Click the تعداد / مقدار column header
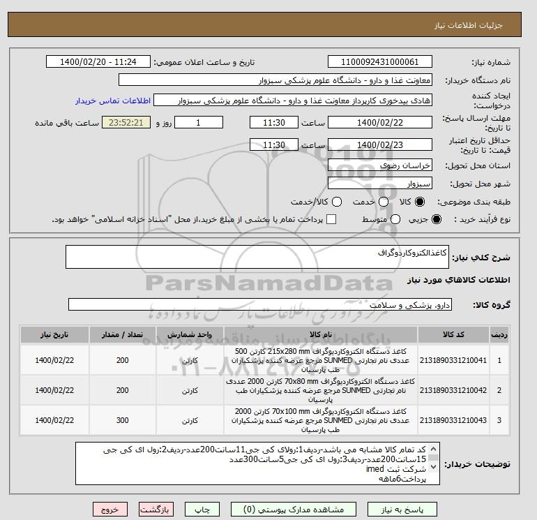Viewport: 537px width, 520px height. pyautogui.click(x=122, y=334)
